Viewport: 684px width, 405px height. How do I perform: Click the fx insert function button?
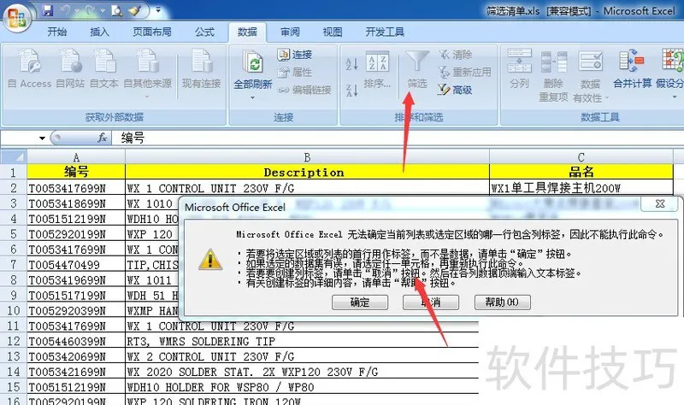coord(102,138)
